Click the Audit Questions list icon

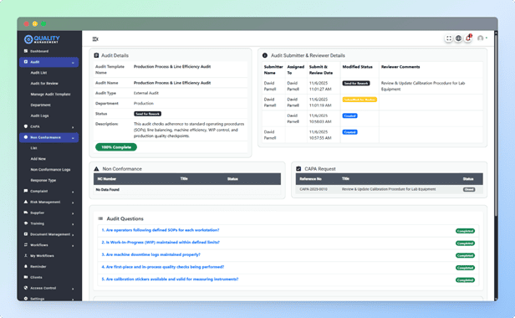[x=100, y=218]
